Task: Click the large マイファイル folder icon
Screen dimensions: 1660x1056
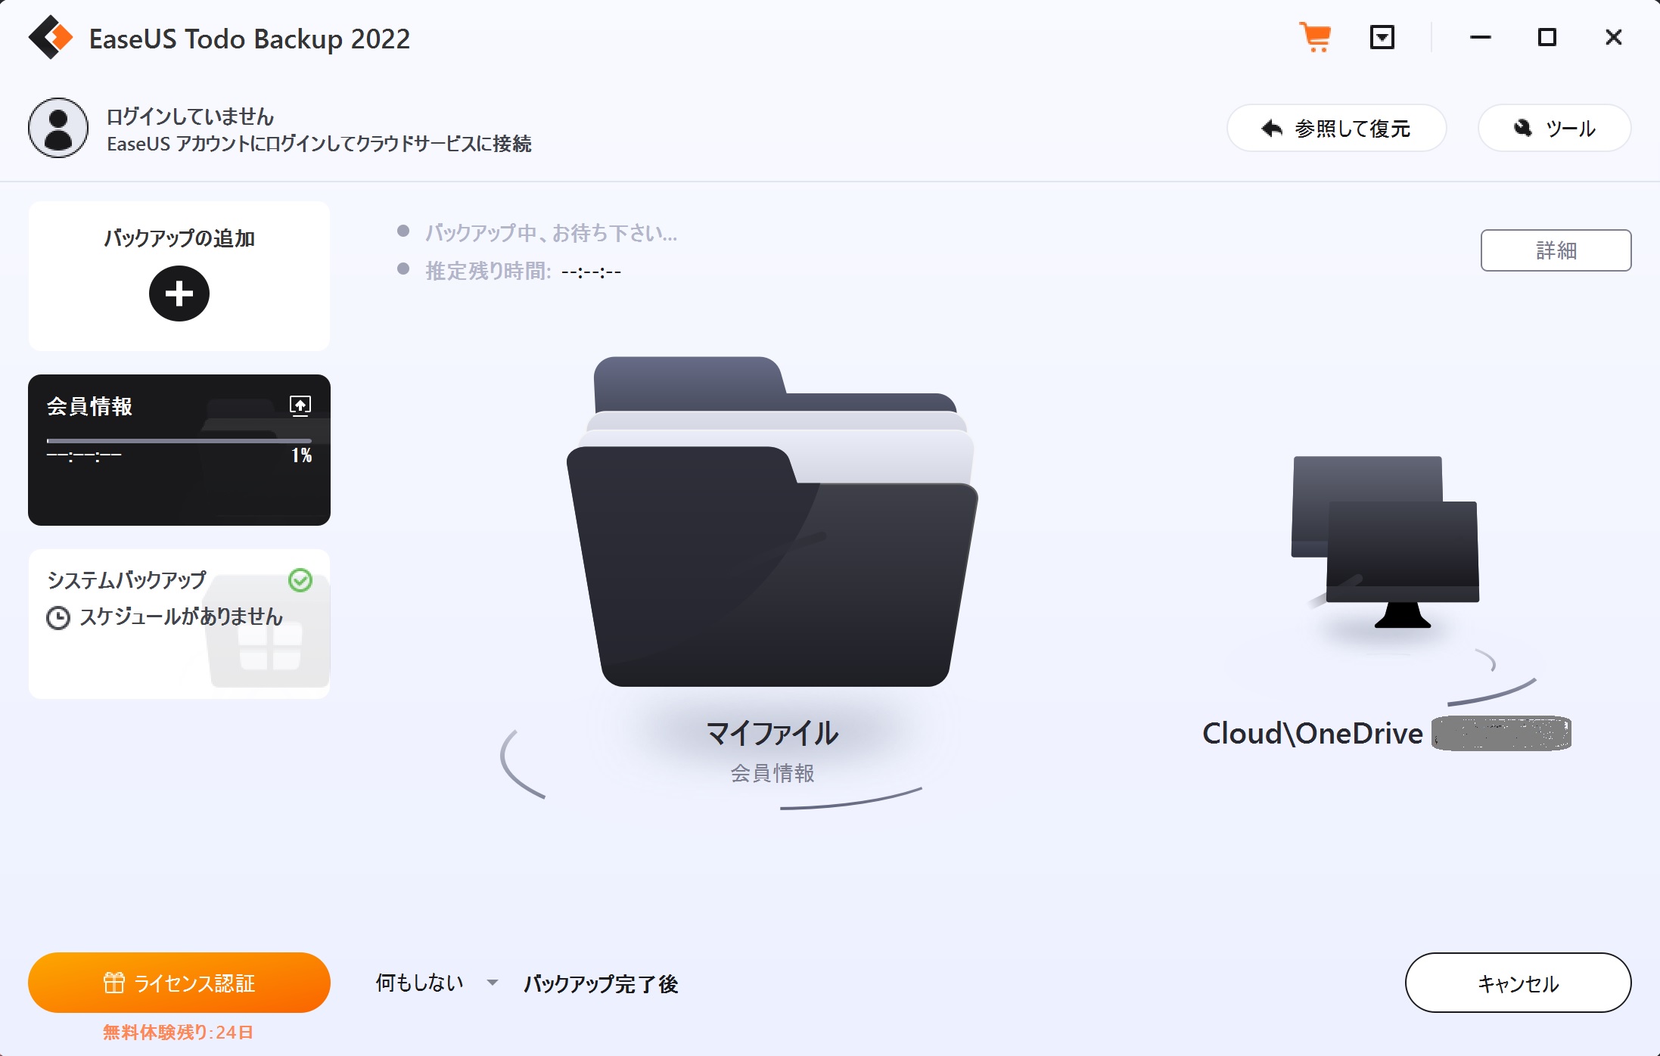Action: [772, 522]
